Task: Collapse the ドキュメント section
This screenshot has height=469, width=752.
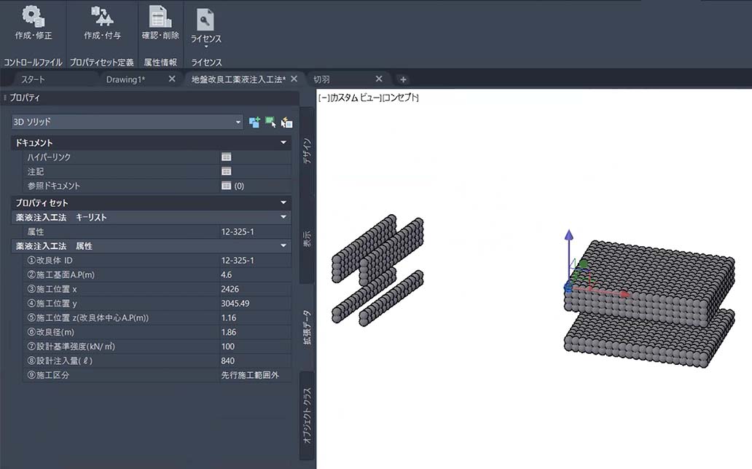Action: point(283,143)
